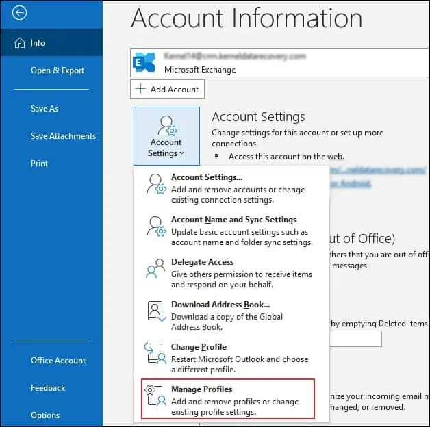Click the Change Profile icon
Viewport: 430px width, 427px height.
point(155,353)
